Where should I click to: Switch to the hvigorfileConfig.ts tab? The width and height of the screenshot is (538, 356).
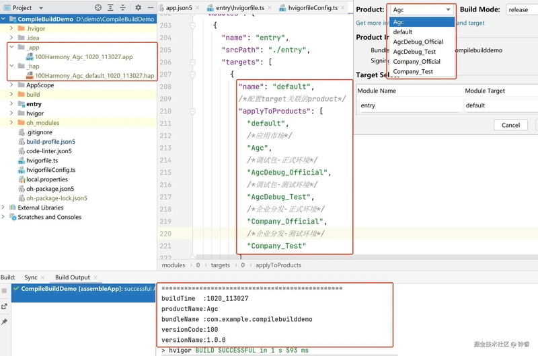tap(313, 7)
